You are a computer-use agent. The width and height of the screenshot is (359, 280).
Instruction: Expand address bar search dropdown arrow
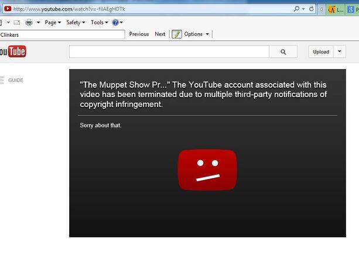coord(303,9)
